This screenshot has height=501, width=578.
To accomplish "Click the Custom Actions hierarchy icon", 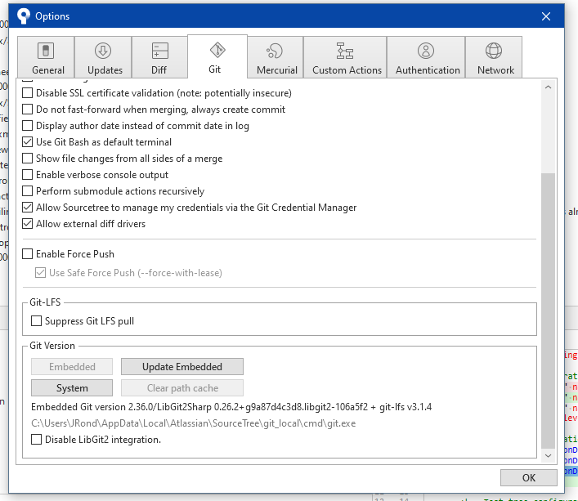I will [345, 51].
